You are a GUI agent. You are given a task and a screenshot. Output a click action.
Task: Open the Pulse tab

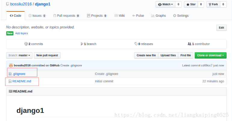pyautogui.click(x=138, y=16)
